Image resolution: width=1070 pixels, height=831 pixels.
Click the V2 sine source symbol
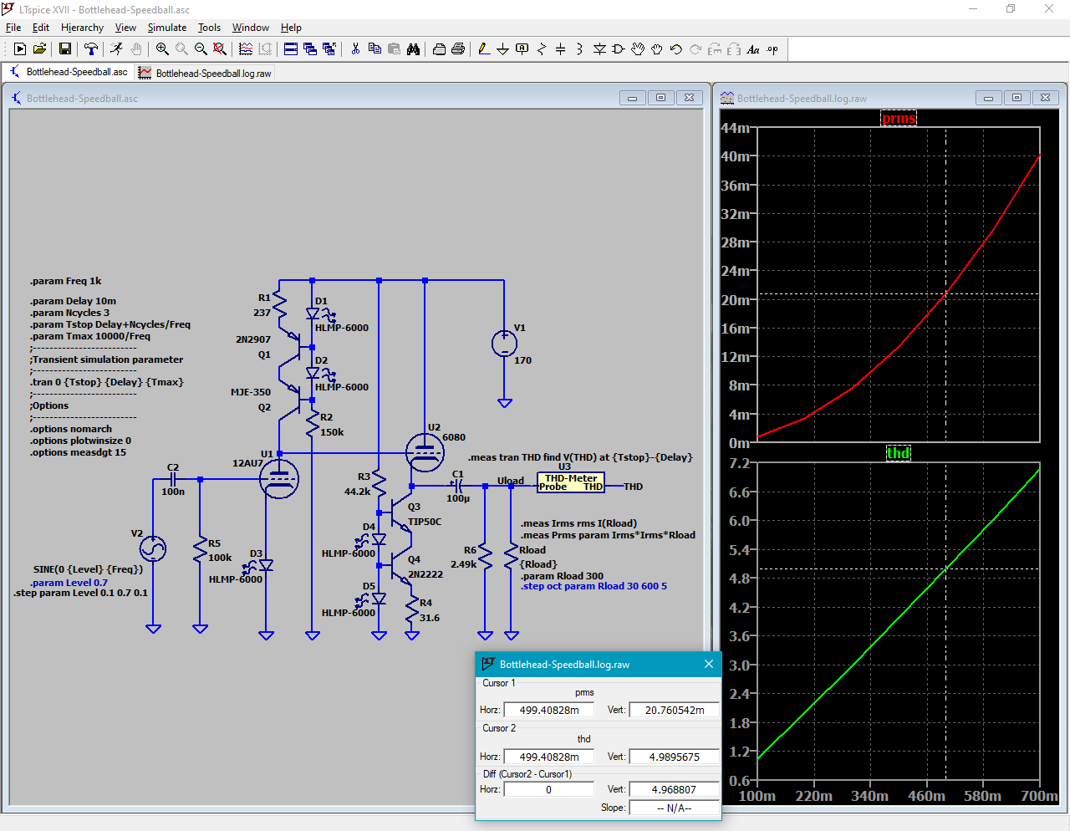tap(153, 548)
